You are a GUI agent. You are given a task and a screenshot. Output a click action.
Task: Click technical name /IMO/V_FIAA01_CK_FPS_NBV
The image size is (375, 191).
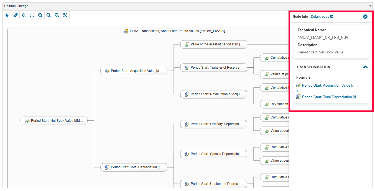pyautogui.click(x=323, y=37)
